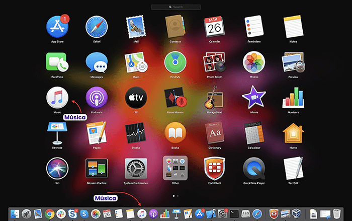
Task: Open Numbers from the Dock
Action: (x=165, y=214)
